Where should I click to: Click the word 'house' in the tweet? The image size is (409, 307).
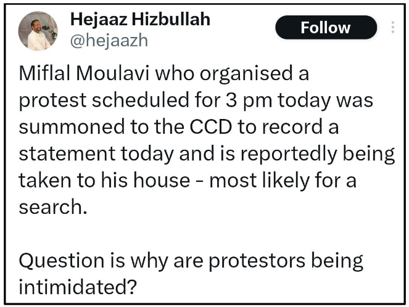tap(162, 180)
